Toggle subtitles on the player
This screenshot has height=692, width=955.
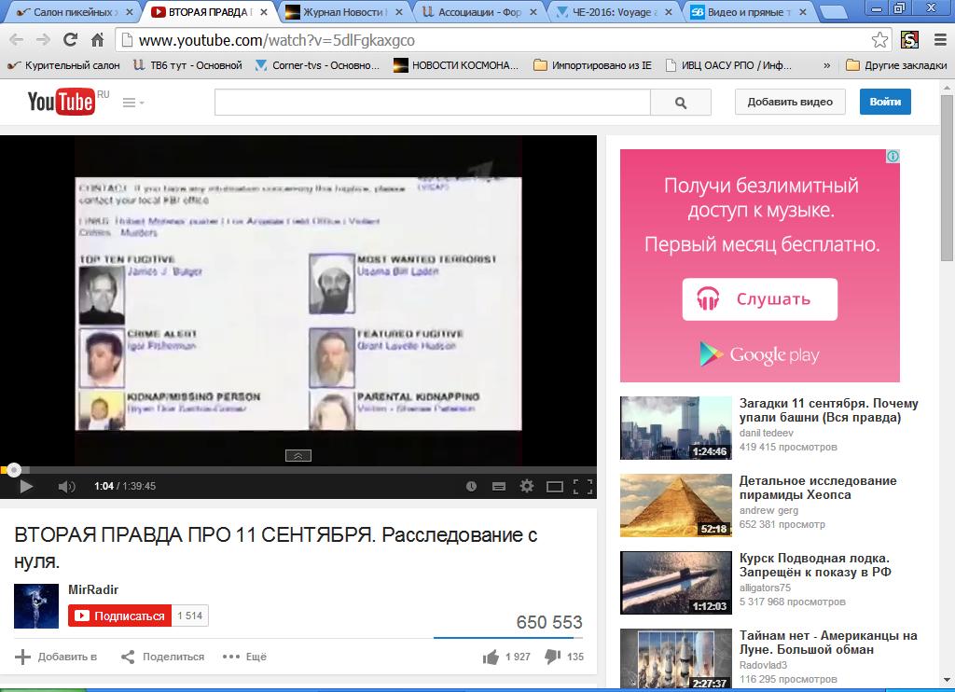pos(499,486)
